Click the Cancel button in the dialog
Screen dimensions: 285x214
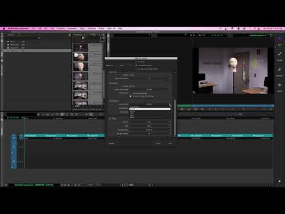[158, 143]
